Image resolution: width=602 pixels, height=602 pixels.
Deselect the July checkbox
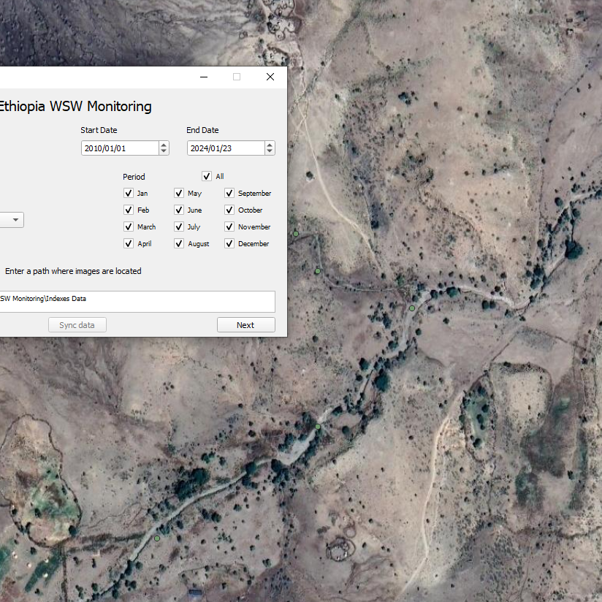179,227
